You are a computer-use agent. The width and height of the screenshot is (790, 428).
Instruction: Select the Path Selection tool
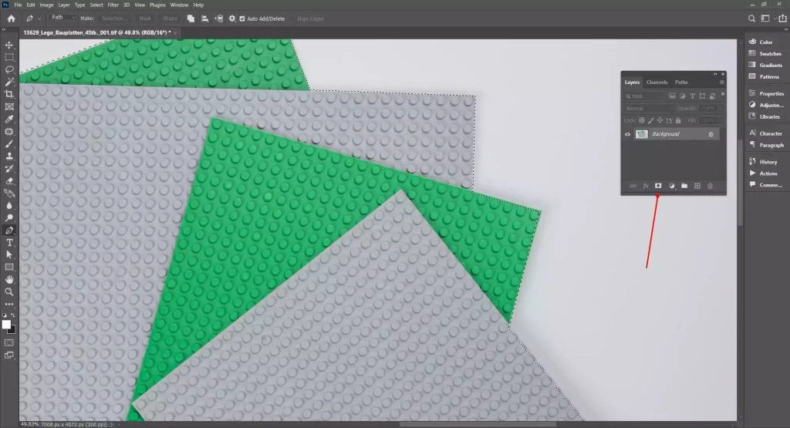click(x=9, y=254)
